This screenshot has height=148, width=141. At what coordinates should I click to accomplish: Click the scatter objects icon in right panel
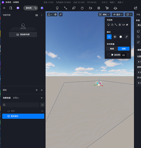click(x=138, y=42)
